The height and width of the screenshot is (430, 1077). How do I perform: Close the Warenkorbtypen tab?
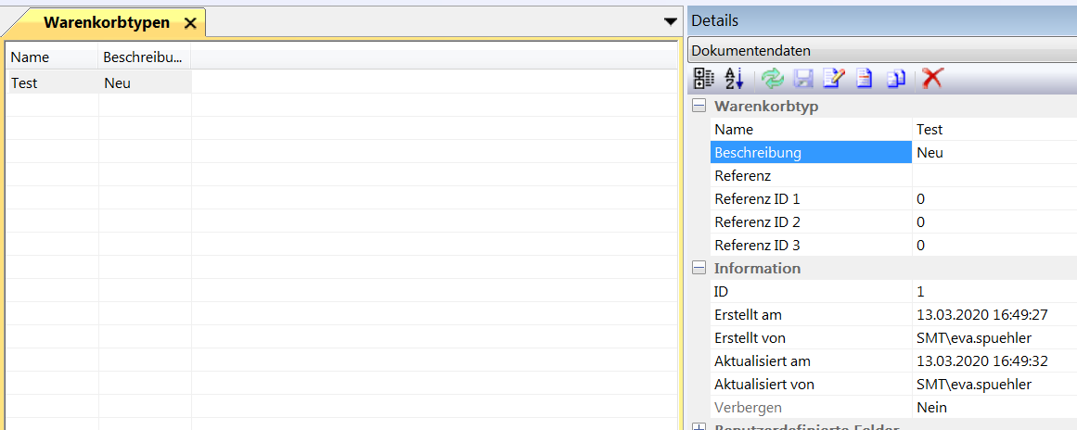[190, 23]
